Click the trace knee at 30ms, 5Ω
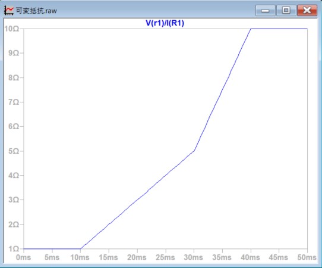322x268 pixels. [194, 151]
